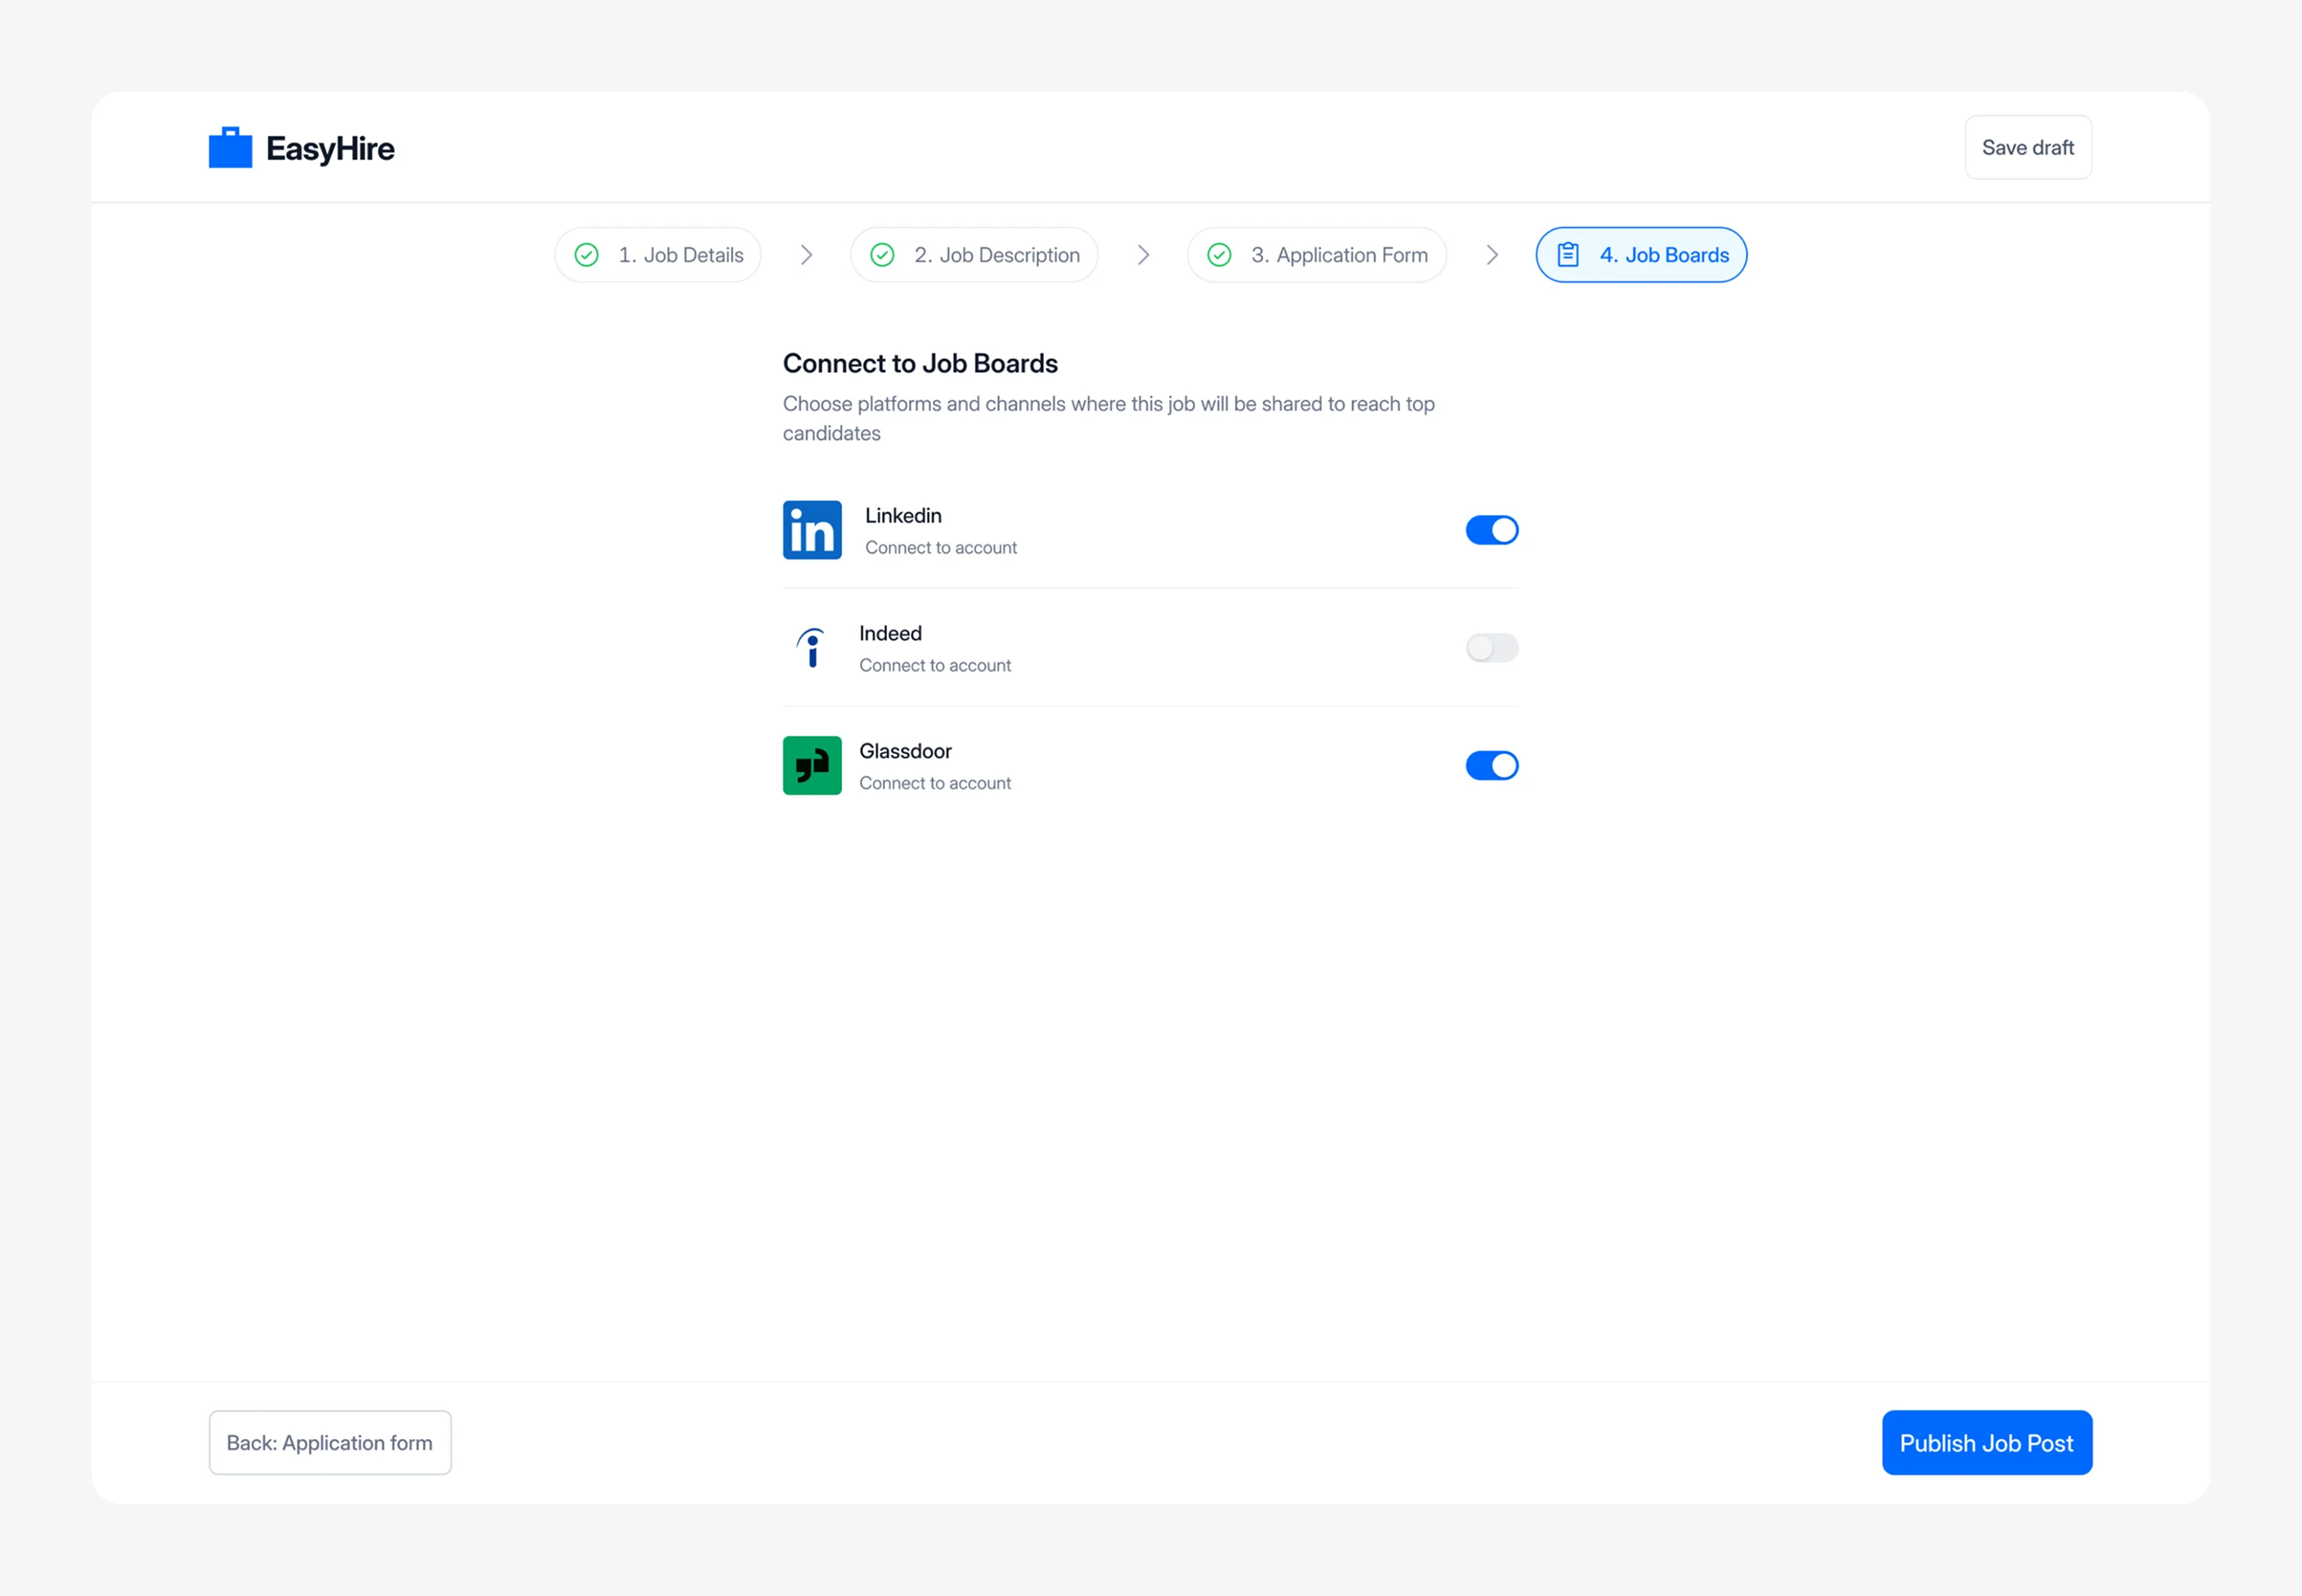This screenshot has width=2302, height=1596.
Task: Click the Linkedin platform name
Action: point(903,516)
